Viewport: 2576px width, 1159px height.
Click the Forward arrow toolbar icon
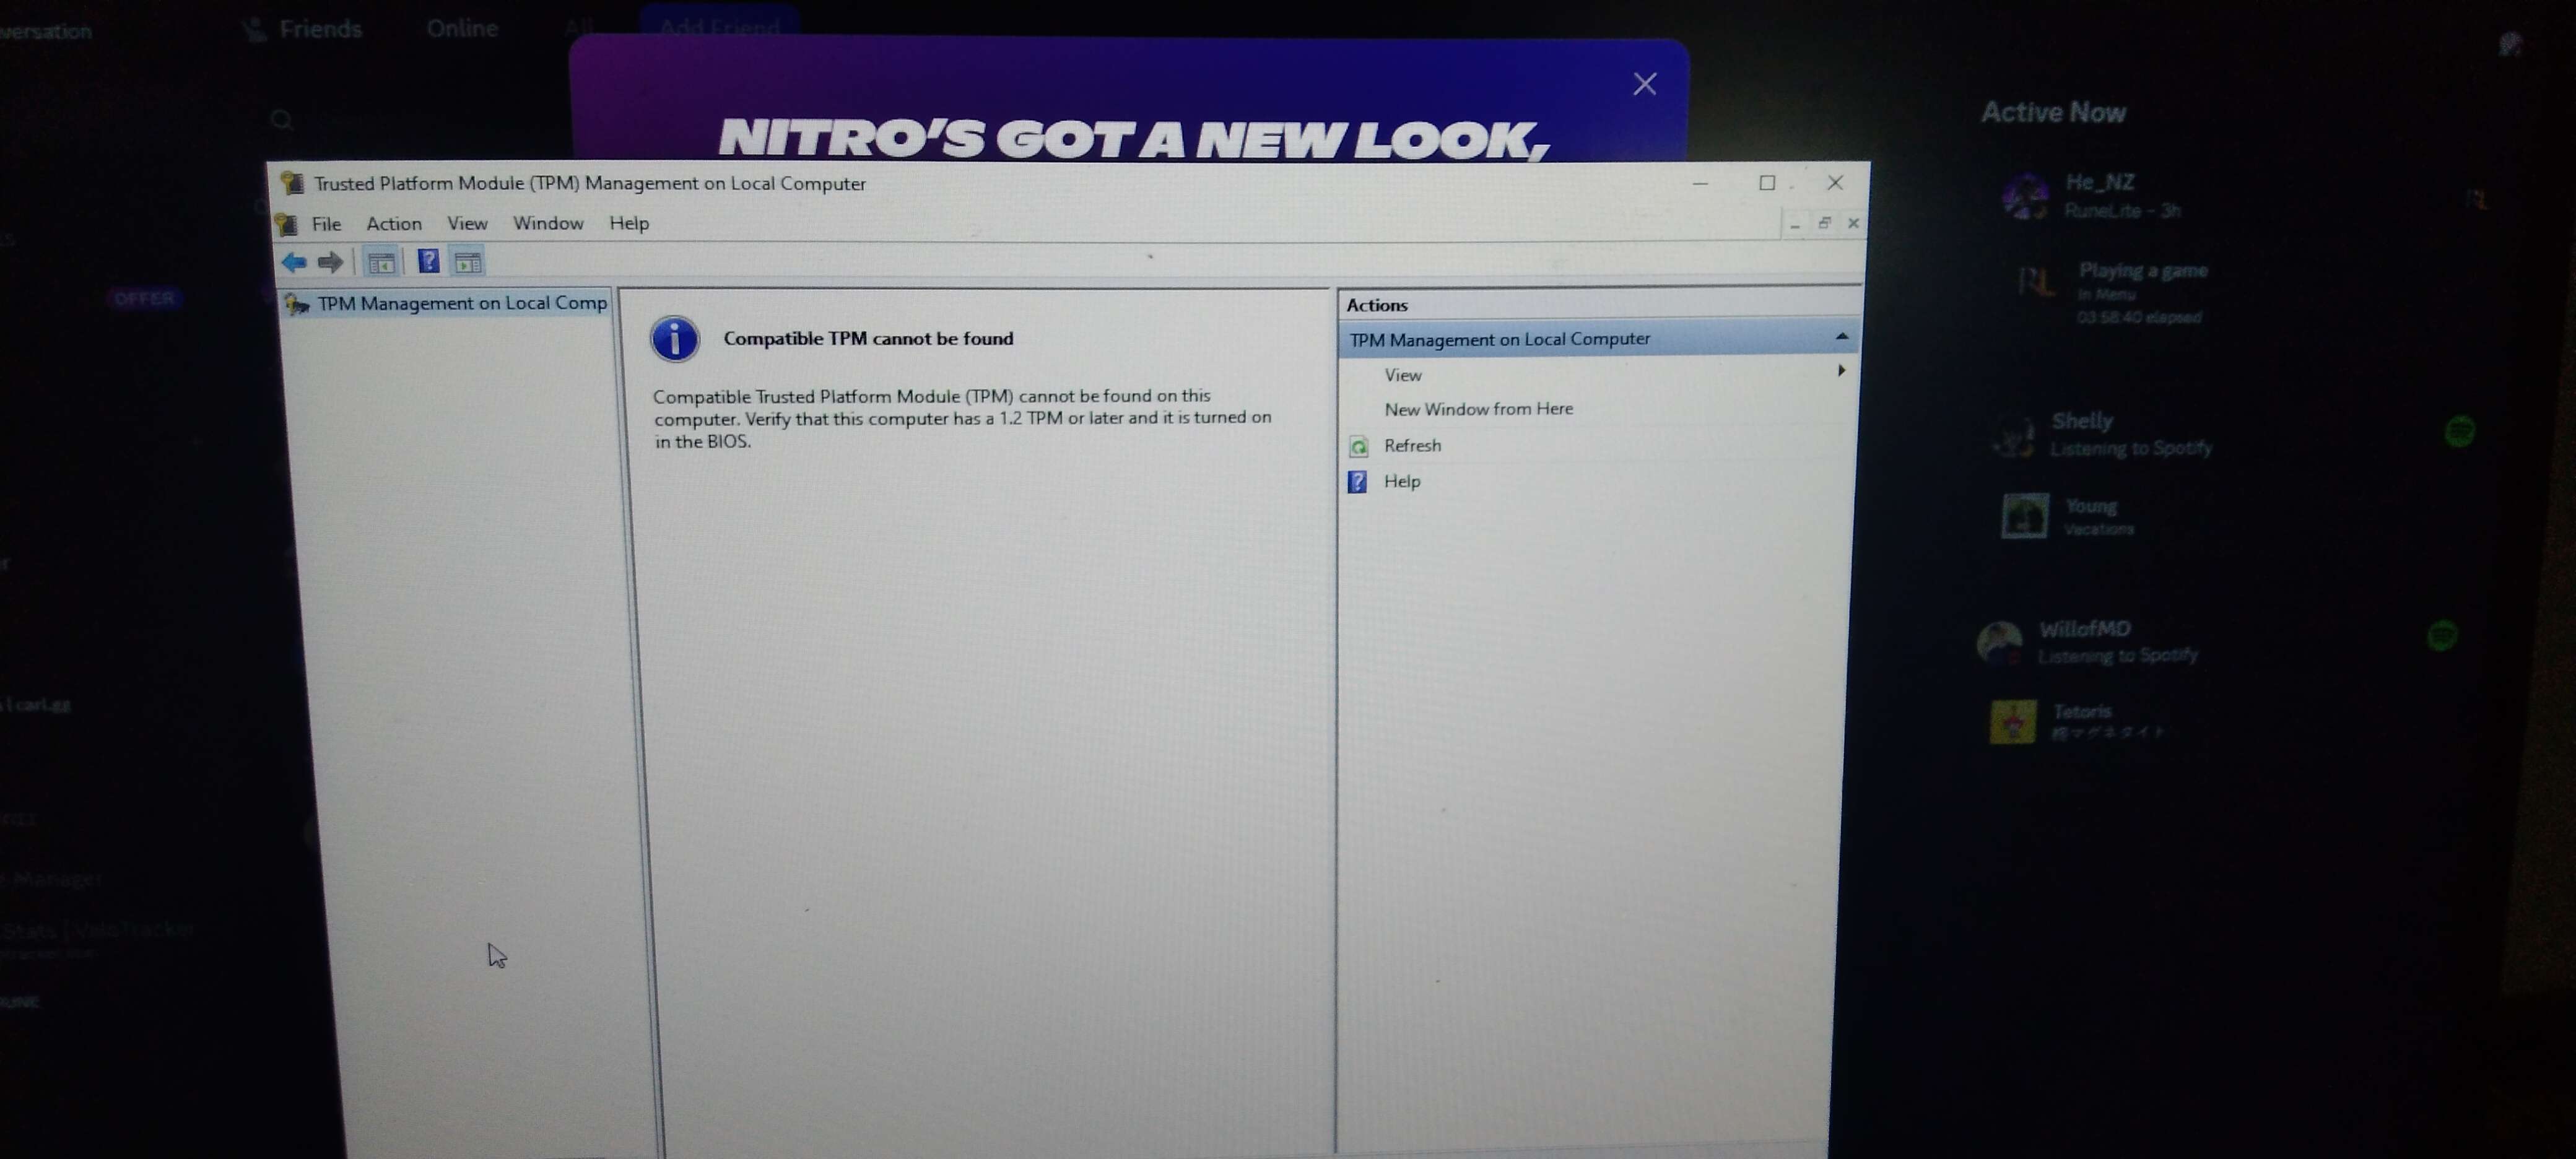330,262
